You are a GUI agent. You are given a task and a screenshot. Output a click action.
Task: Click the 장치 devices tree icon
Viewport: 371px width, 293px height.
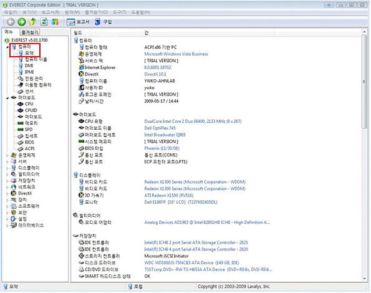click(14, 200)
